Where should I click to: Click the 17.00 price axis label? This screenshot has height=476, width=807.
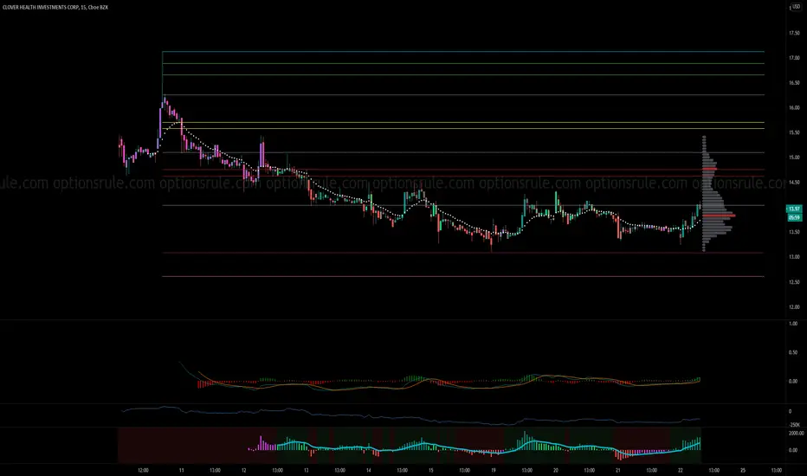pos(794,58)
